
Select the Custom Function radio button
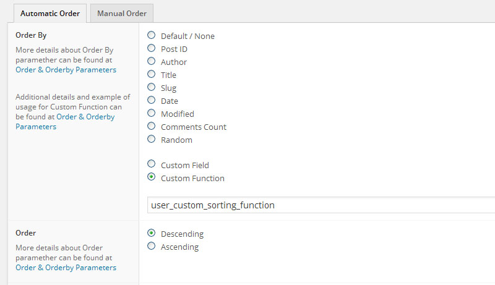coord(151,177)
